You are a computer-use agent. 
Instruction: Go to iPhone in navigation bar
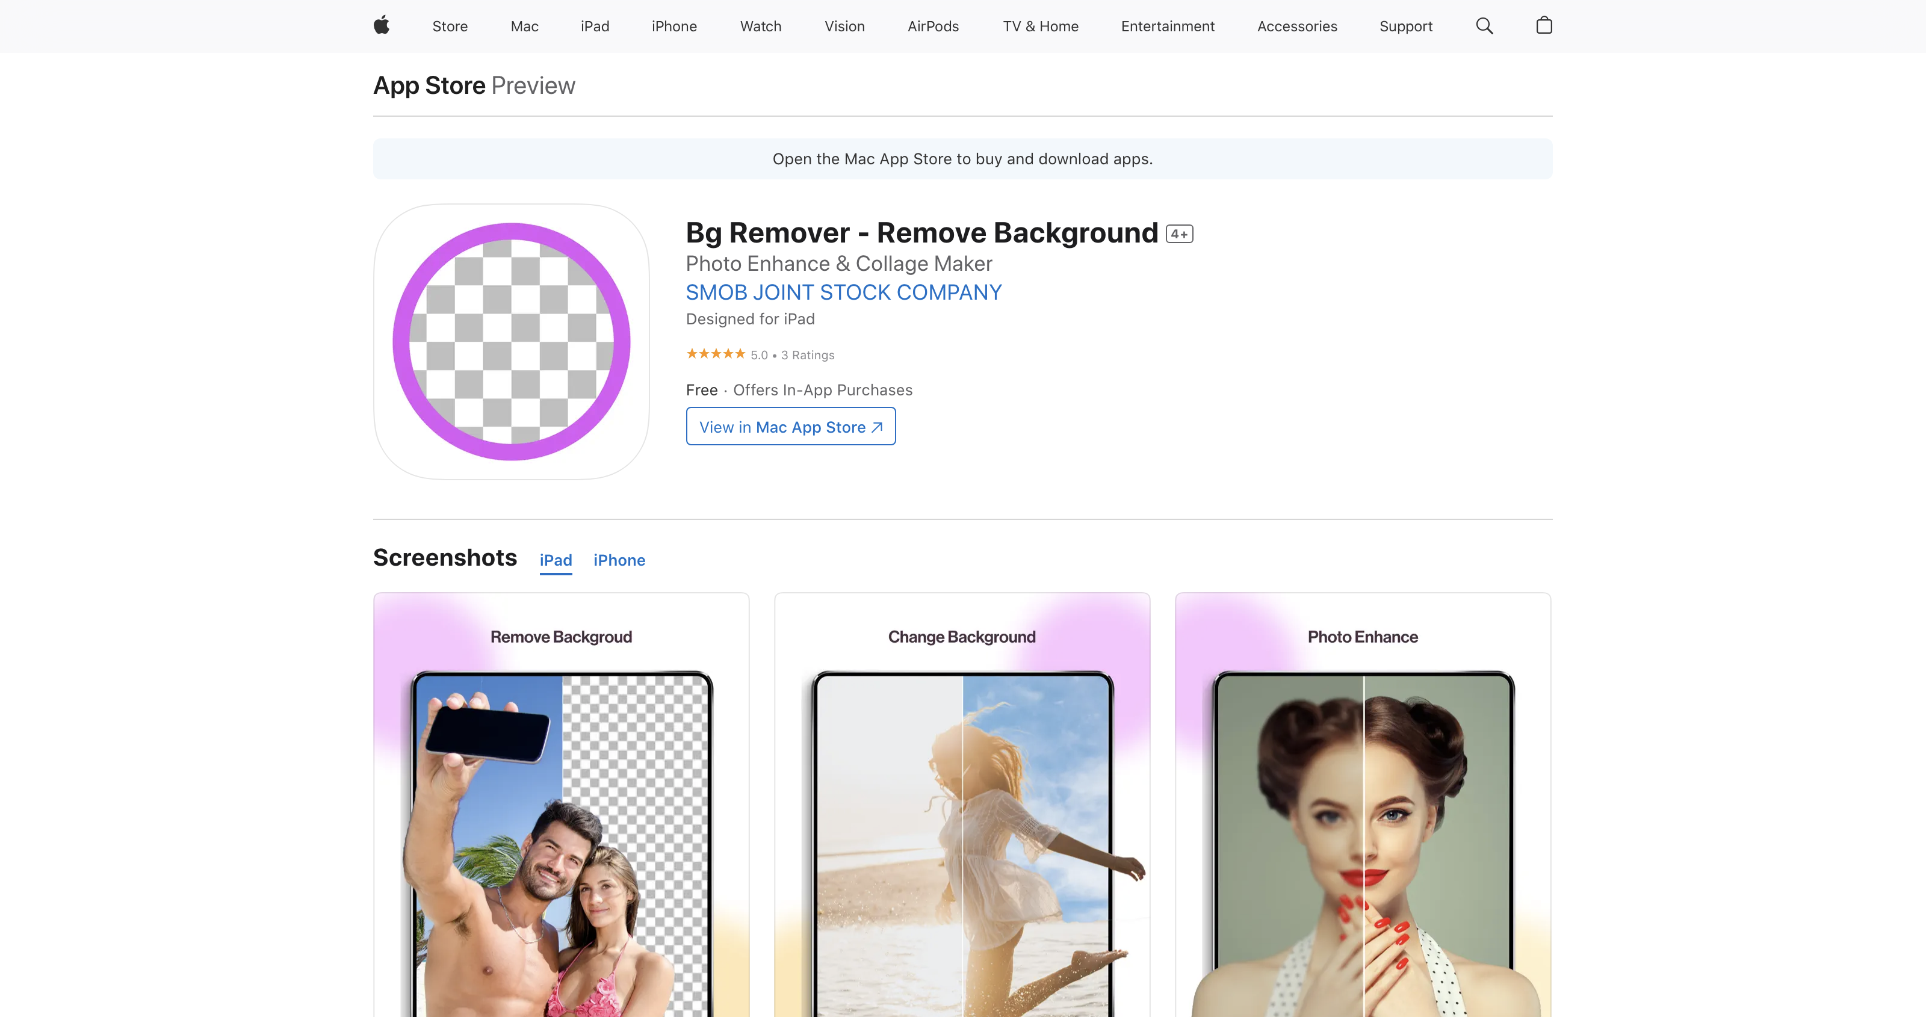click(674, 26)
